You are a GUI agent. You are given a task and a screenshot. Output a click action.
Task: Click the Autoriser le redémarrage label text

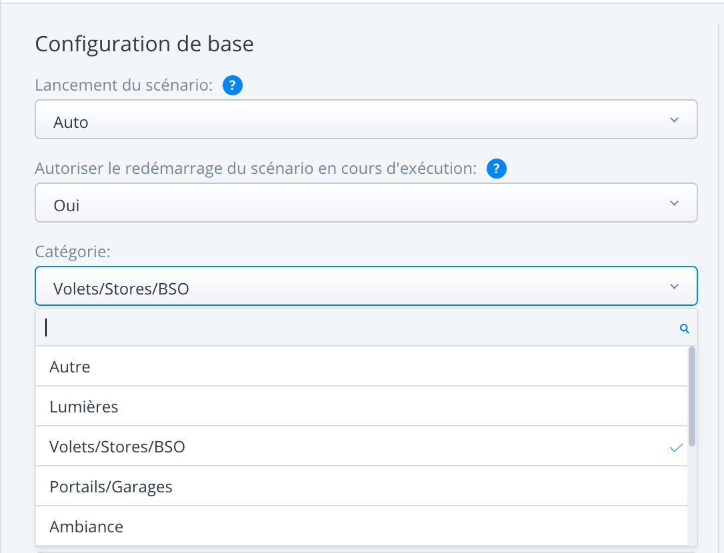pyautogui.click(x=256, y=169)
